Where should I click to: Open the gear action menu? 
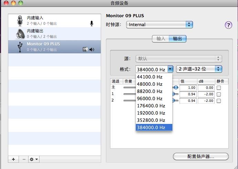click(x=34, y=159)
